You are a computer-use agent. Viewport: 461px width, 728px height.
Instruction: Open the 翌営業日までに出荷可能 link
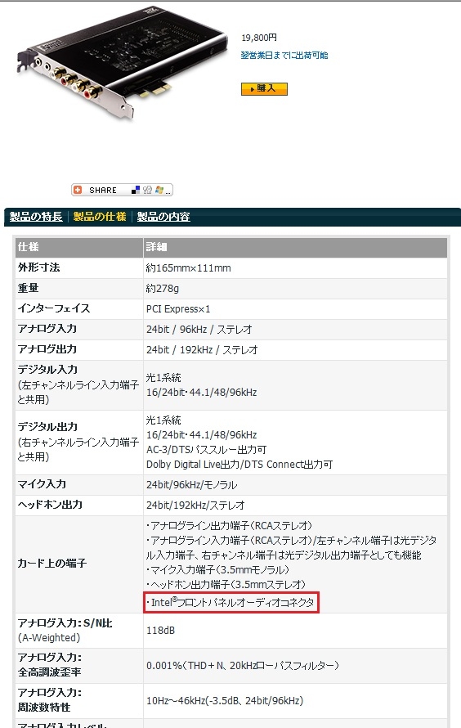(284, 56)
